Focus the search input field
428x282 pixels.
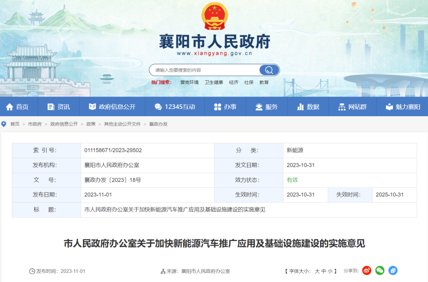pyautogui.click(x=205, y=70)
